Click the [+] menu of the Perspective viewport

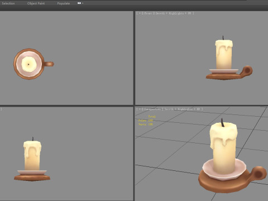[x=140, y=109]
